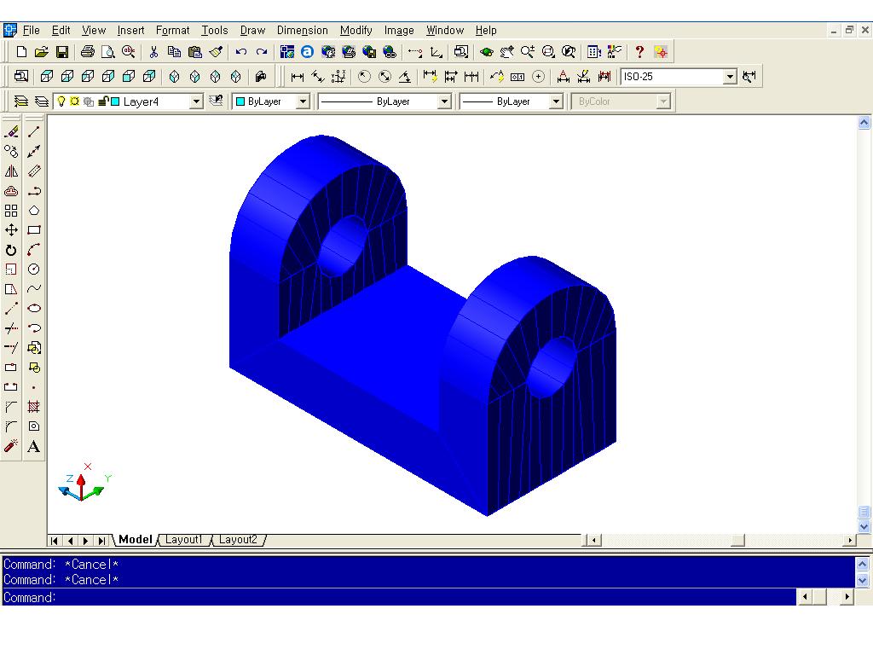Save the drawing with floppy icon
The width and height of the screenshot is (873, 655).
click(x=61, y=52)
